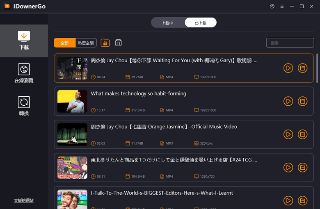The image size is (320, 209).
Task: Select title I-Talk-To-The-World-s-BIGGEST-Editors
Action: click(x=162, y=193)
